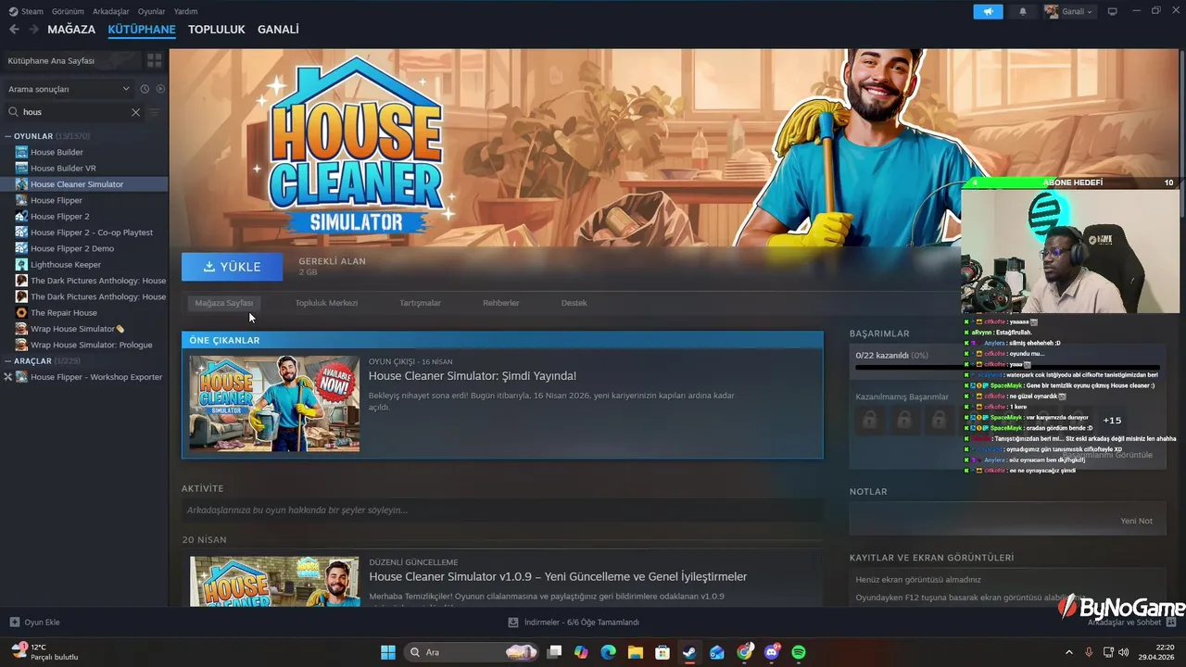Open Topluluk Merkezi link
Image resolution: width=1186 pixels, height=667 pixels.
[326, 303]
